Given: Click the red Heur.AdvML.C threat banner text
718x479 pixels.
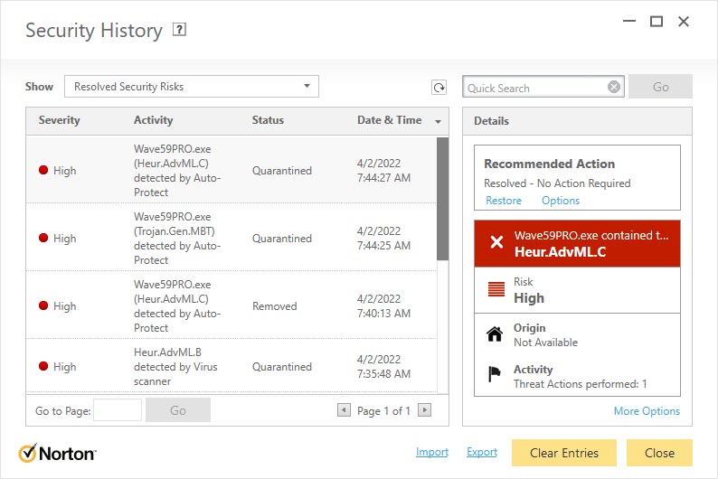Looking at the screenshot, I should tap(560, 251).
